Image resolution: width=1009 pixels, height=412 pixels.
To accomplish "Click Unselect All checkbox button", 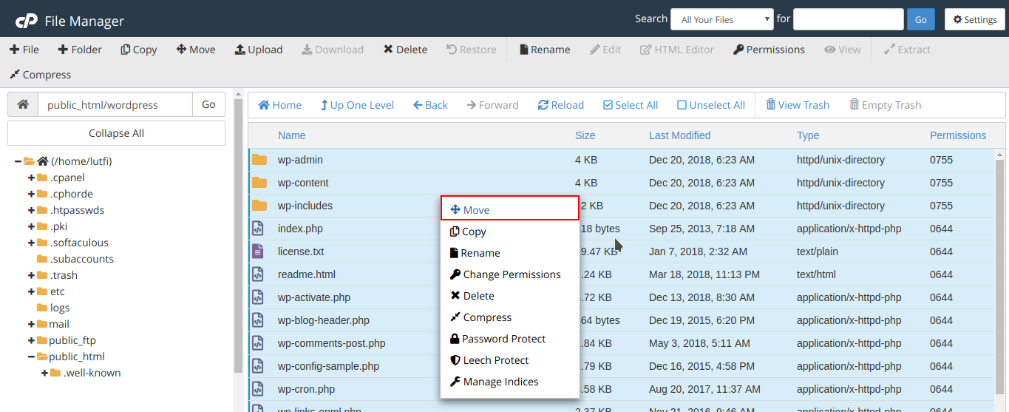I will point(711,105).
